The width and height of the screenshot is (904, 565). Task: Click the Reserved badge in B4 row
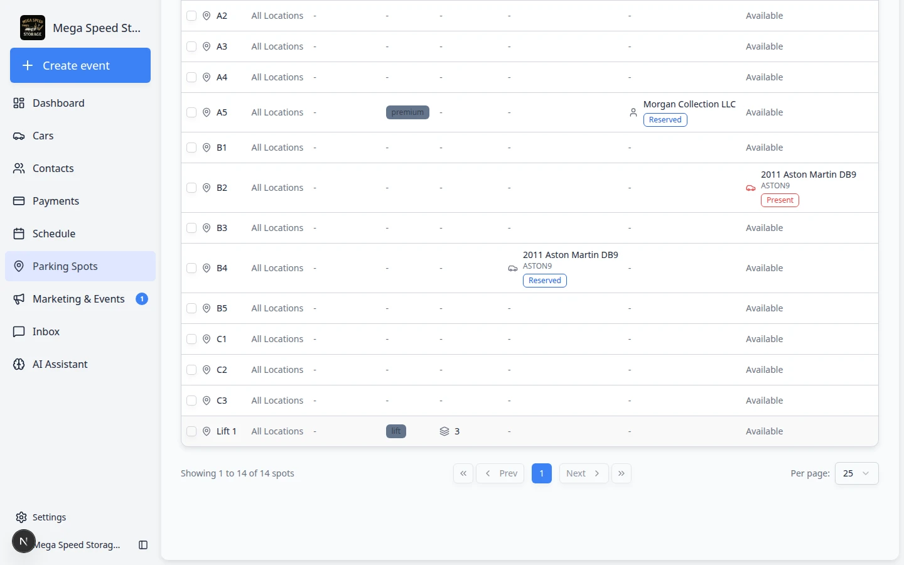(x=545, y=281)
